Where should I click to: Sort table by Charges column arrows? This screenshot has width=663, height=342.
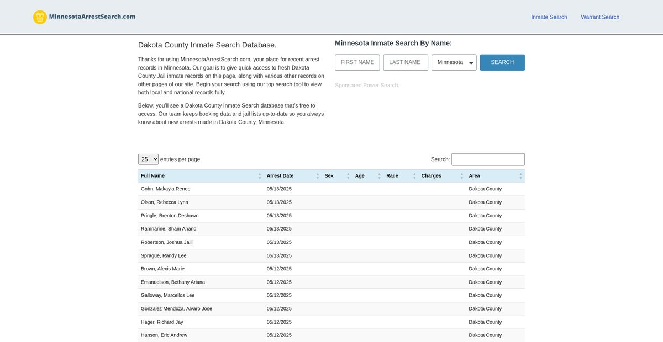[x=462, y=176]
